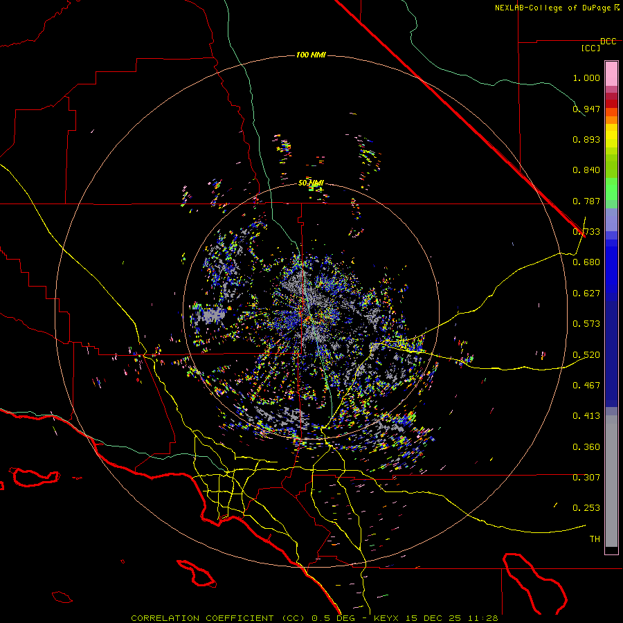Image resolution: width=623 pixels, height=623 pixels.
Task: Click the 0.253 scale value
Action: pos(586,508)
